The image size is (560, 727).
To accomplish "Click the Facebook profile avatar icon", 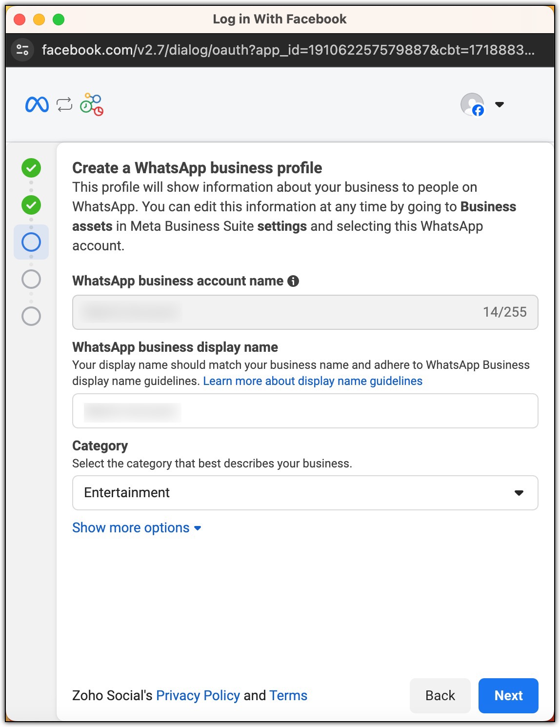I will tap(473, 104).
